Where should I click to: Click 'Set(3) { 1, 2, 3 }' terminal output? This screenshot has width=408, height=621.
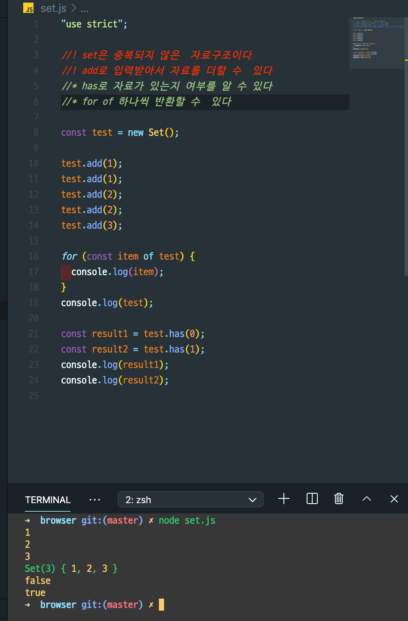click(71, 569)
